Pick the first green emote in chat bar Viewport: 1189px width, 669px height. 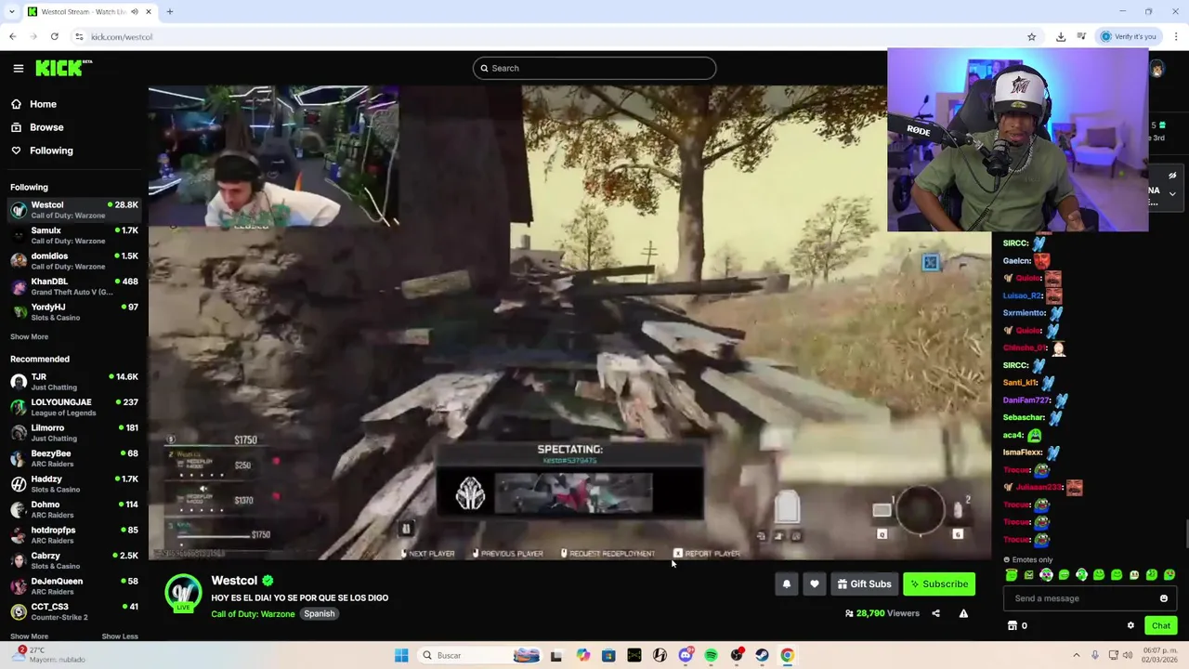(1012, 575)
